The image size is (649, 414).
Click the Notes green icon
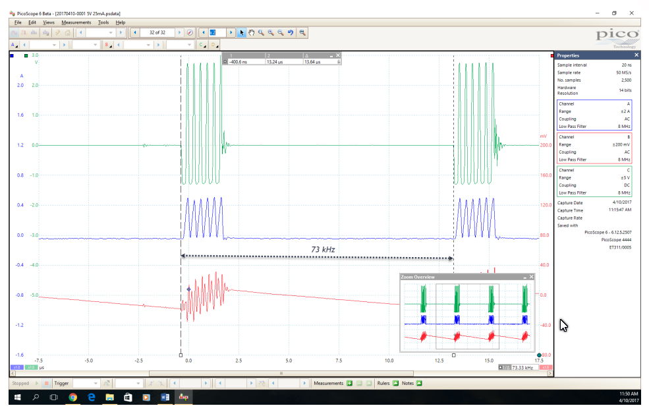click(419, 384)
